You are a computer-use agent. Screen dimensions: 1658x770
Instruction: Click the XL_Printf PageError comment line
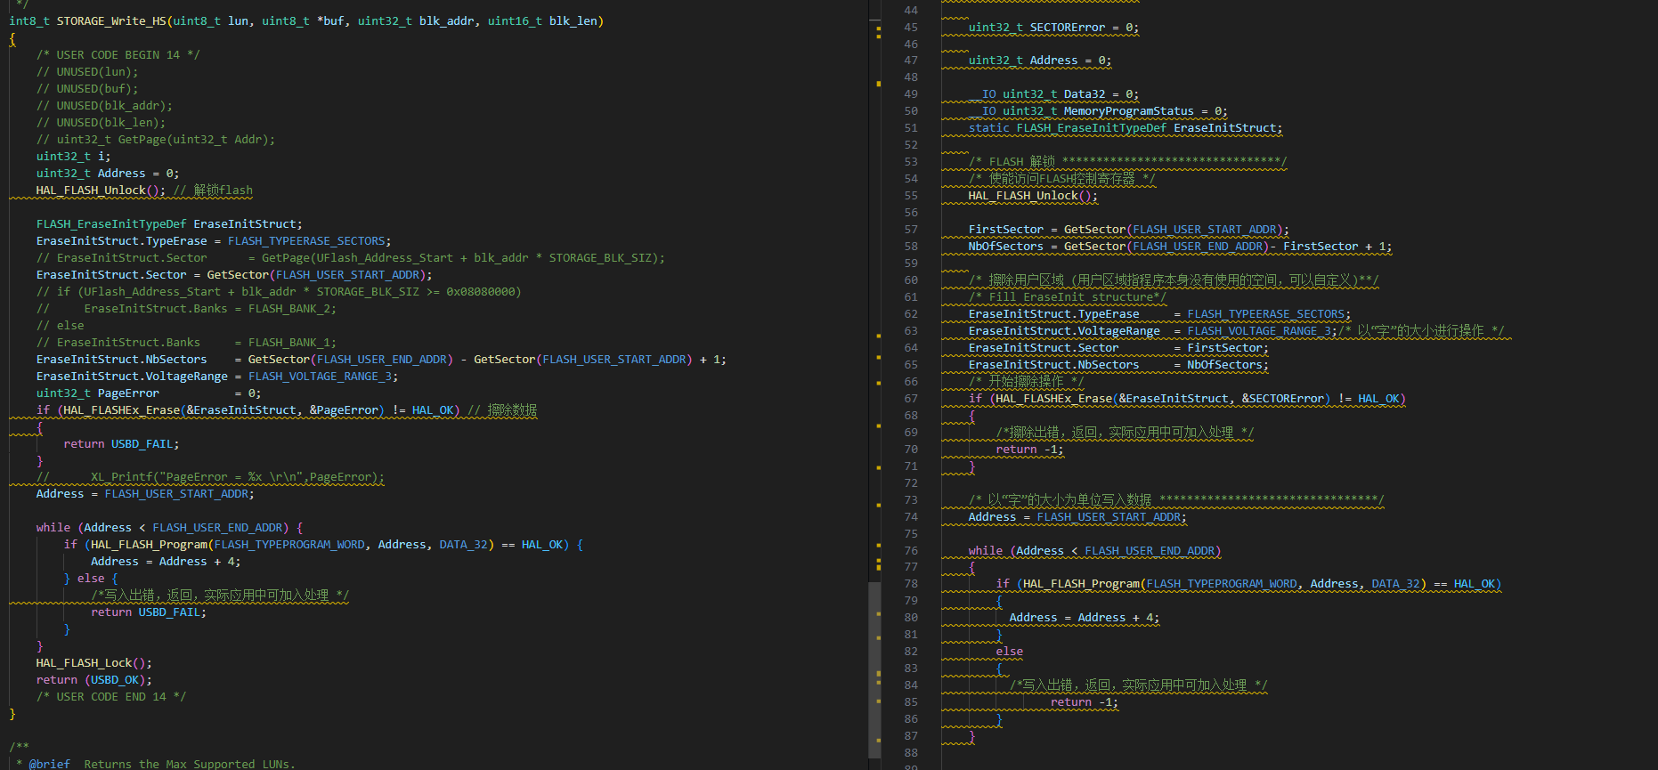(x=210, y=477)
